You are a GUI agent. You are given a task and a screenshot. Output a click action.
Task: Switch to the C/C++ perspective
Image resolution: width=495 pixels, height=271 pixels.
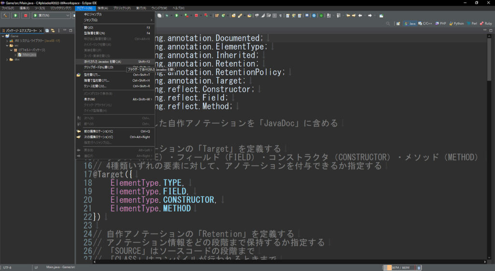click(425, 23)
